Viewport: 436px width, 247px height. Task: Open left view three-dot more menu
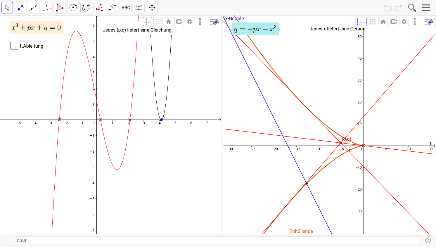tap(200, 22)
